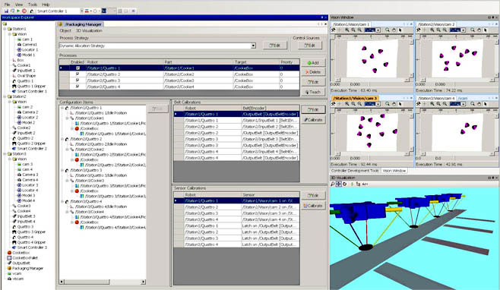The width and height of the screenshot is (500, 290).
Task: Select the pointer tool in cam 2 view
Action: pyautogui.click(x=486, y=30)
